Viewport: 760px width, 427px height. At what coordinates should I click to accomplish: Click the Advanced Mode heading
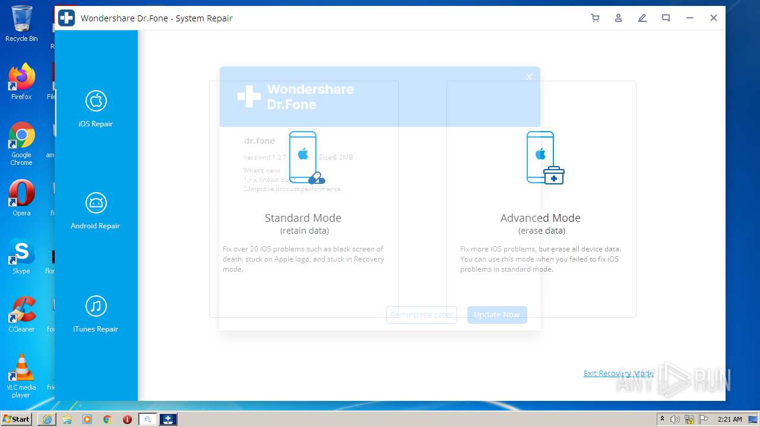tap(540, 218)
